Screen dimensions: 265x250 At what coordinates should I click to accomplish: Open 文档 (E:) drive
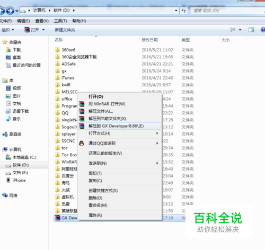pyautogui.click(x=17, y=173)
